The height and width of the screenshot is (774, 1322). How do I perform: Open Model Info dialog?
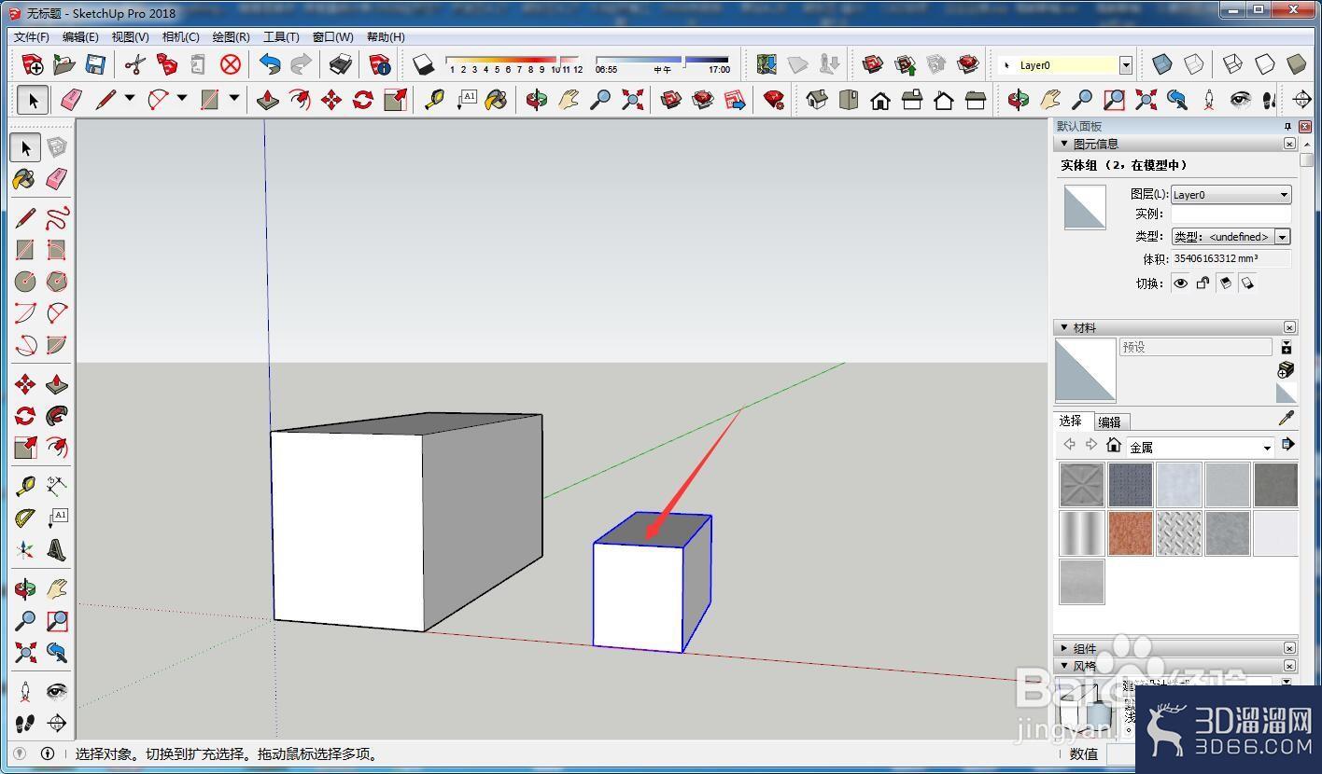[380, 64]
